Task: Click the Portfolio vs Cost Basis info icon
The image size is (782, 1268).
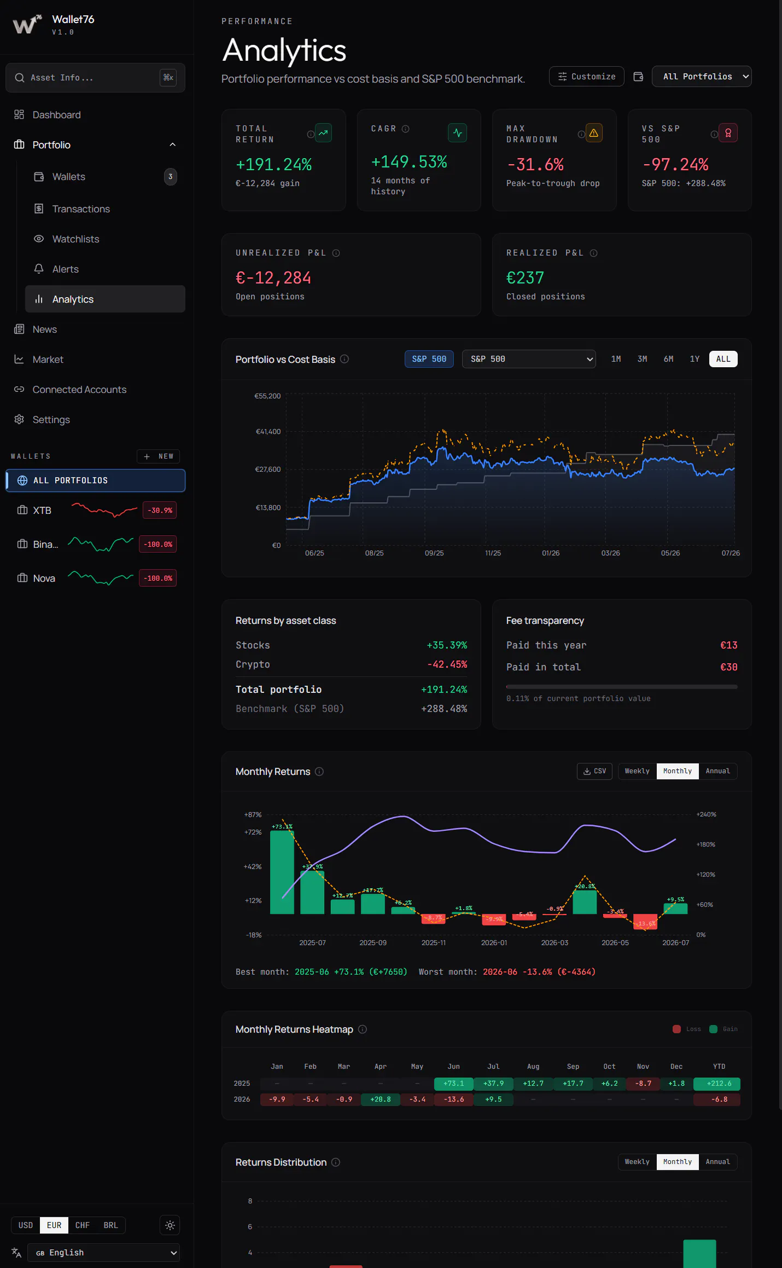Action: click(x=345, y=359)
